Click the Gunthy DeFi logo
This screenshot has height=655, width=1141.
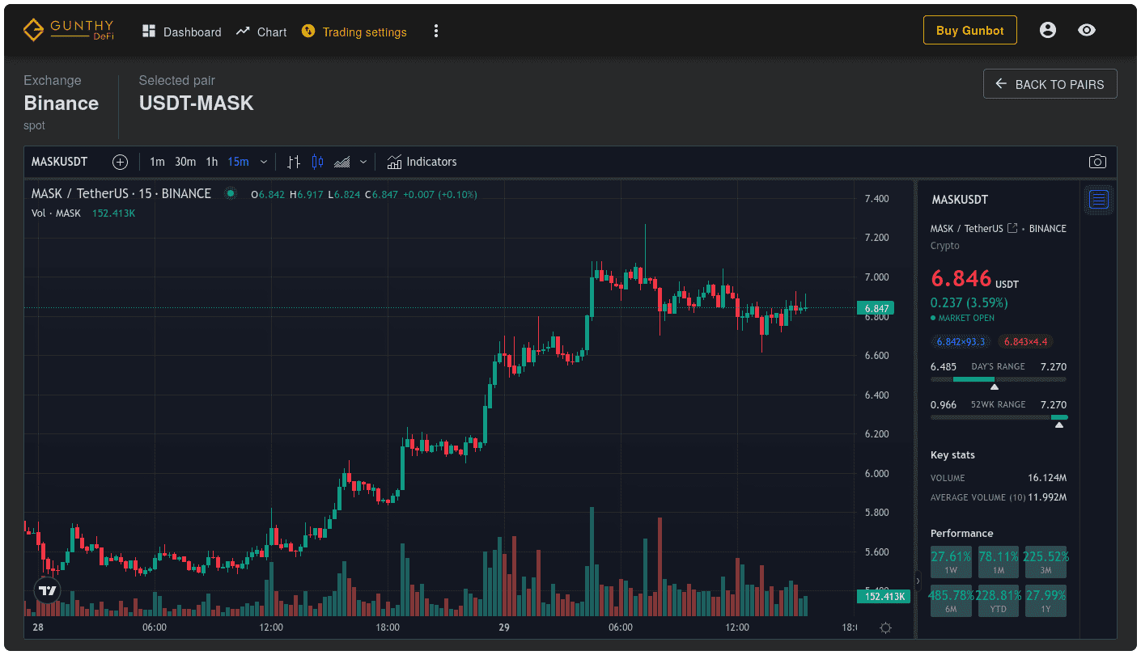(x=68, y=31)
